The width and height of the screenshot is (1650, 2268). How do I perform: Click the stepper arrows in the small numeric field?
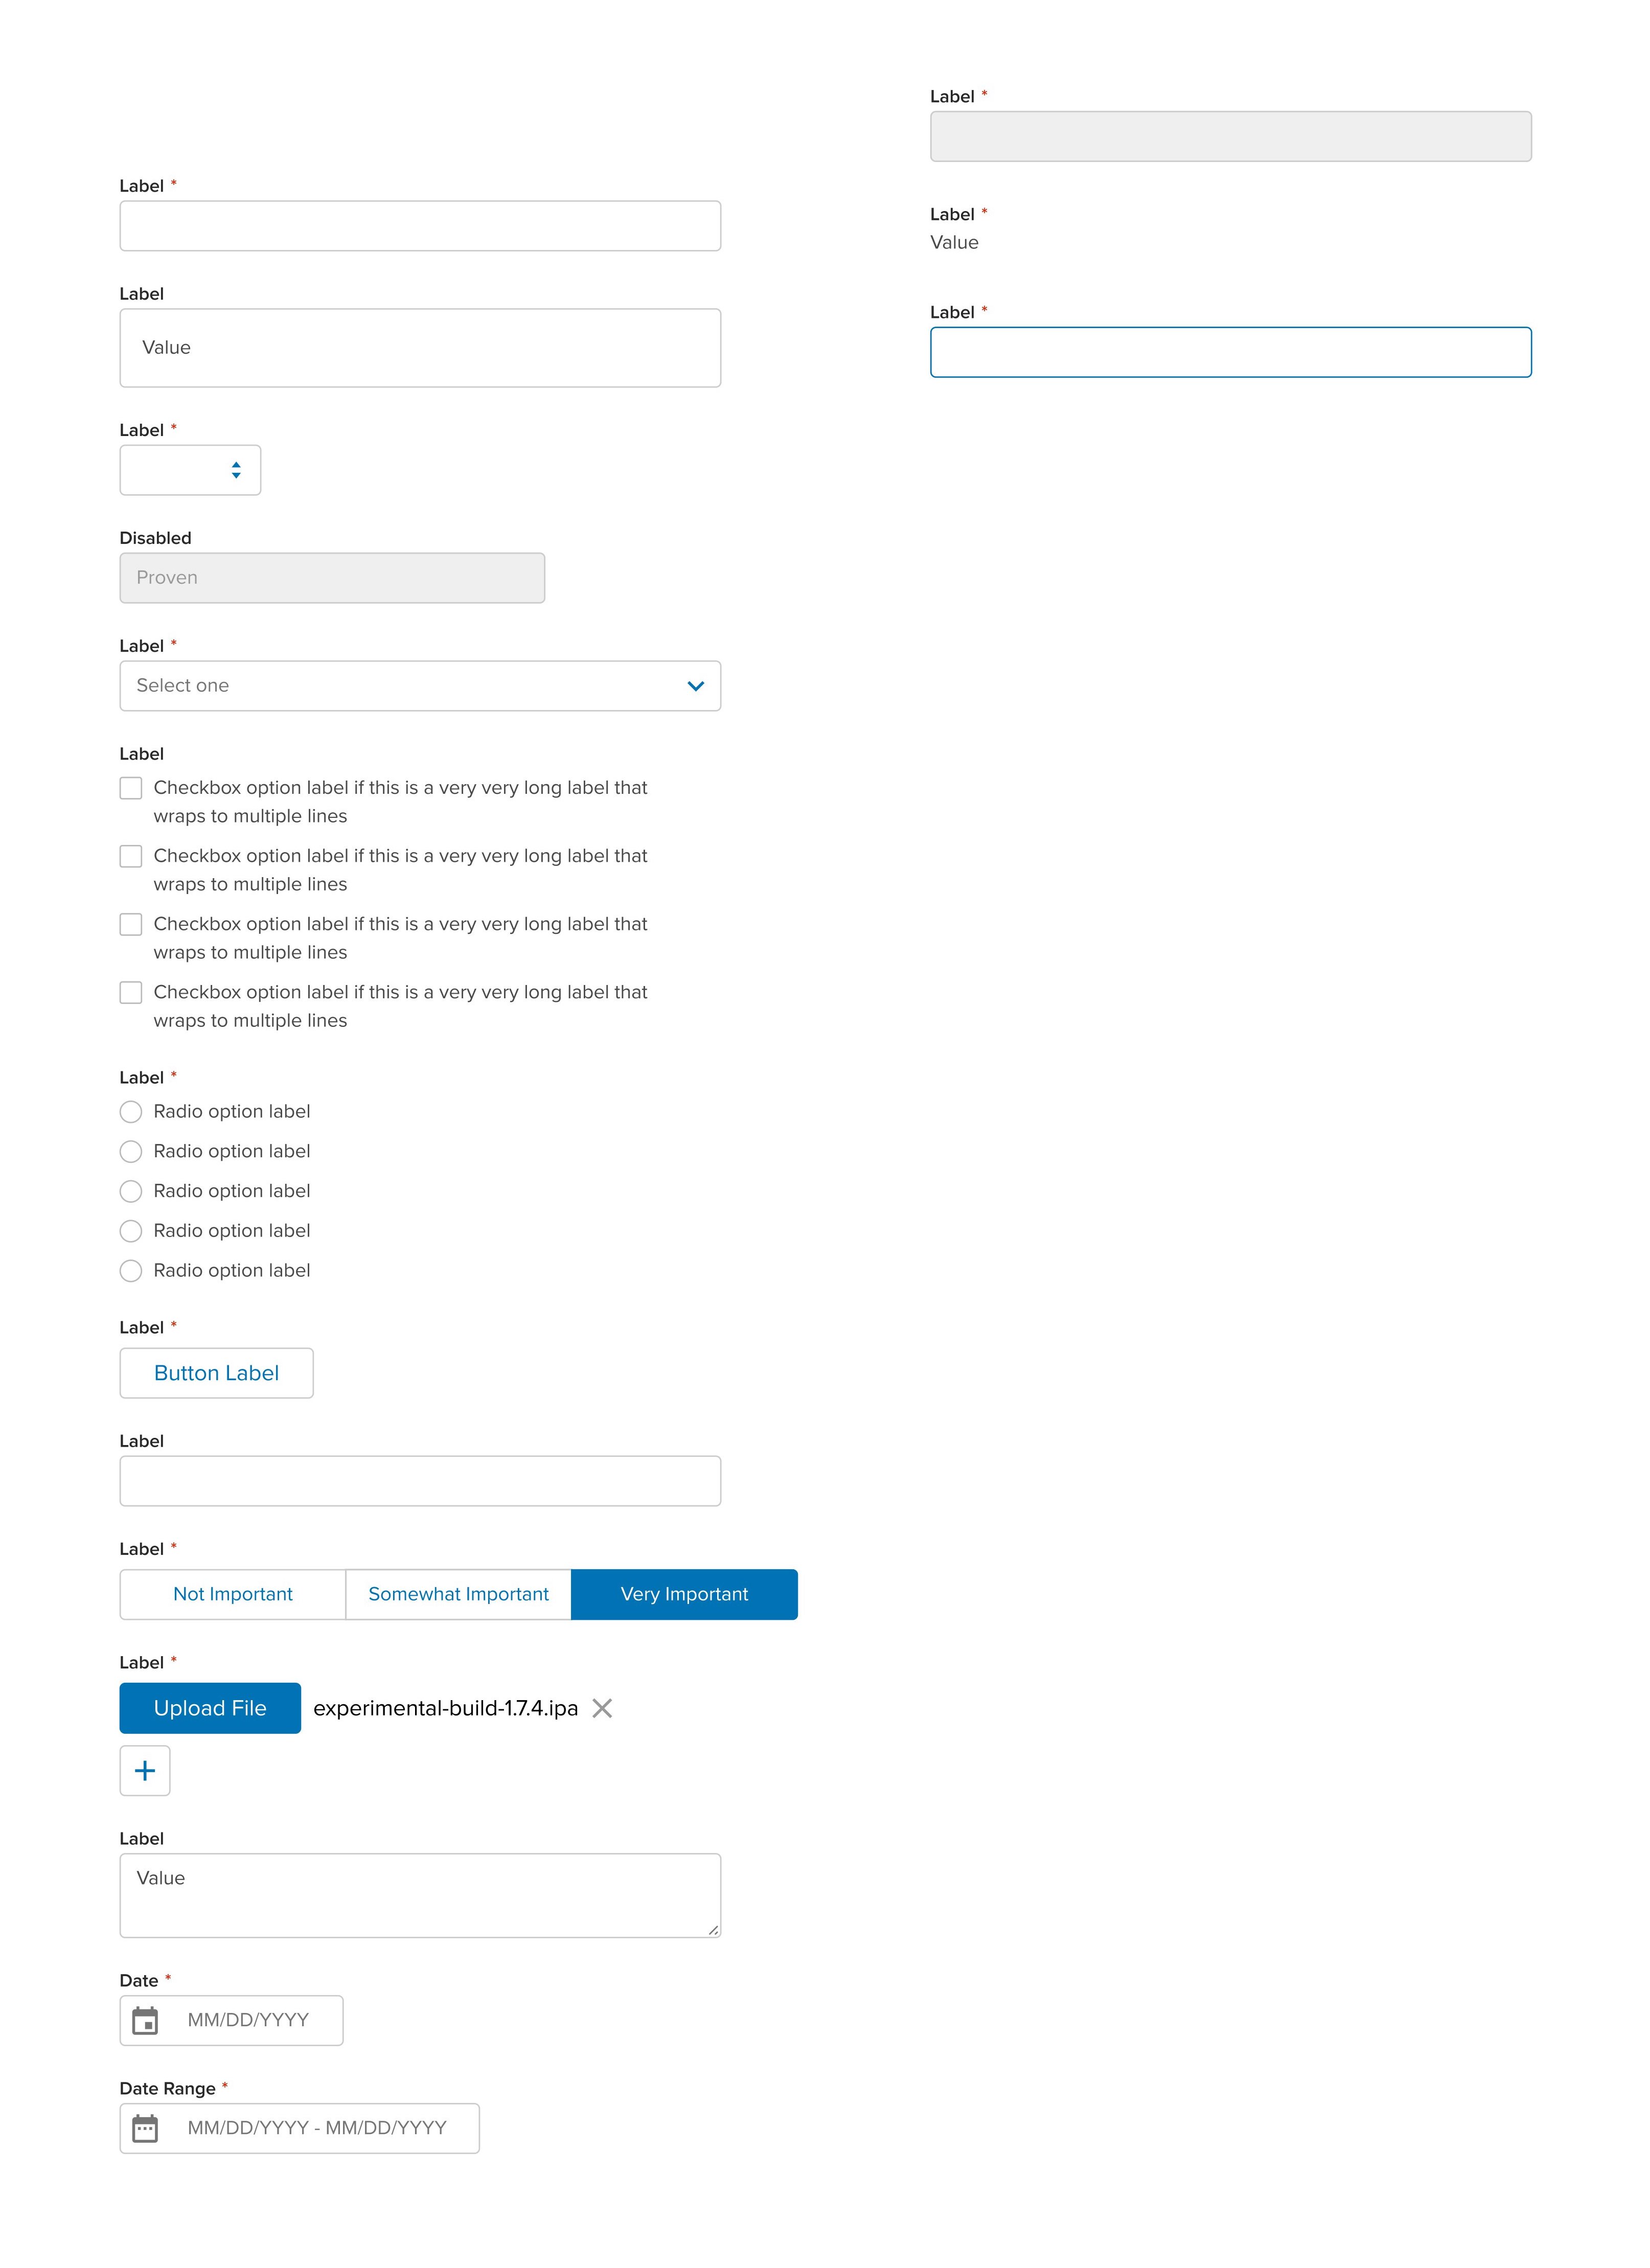coord(236,470)
